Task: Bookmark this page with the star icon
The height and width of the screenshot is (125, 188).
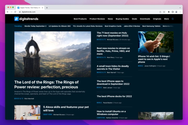Action: (164, 12)
